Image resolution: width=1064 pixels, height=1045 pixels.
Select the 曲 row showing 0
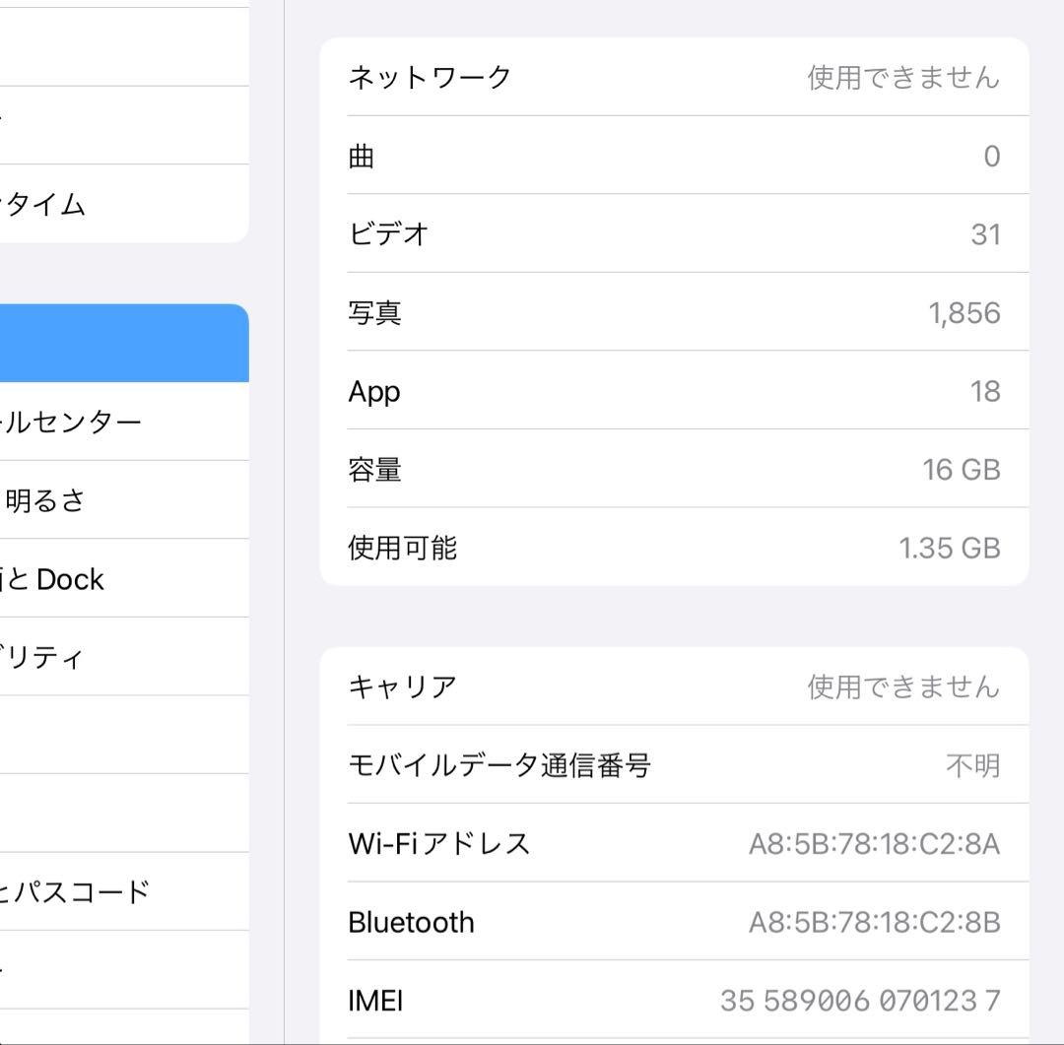(675, 156)
